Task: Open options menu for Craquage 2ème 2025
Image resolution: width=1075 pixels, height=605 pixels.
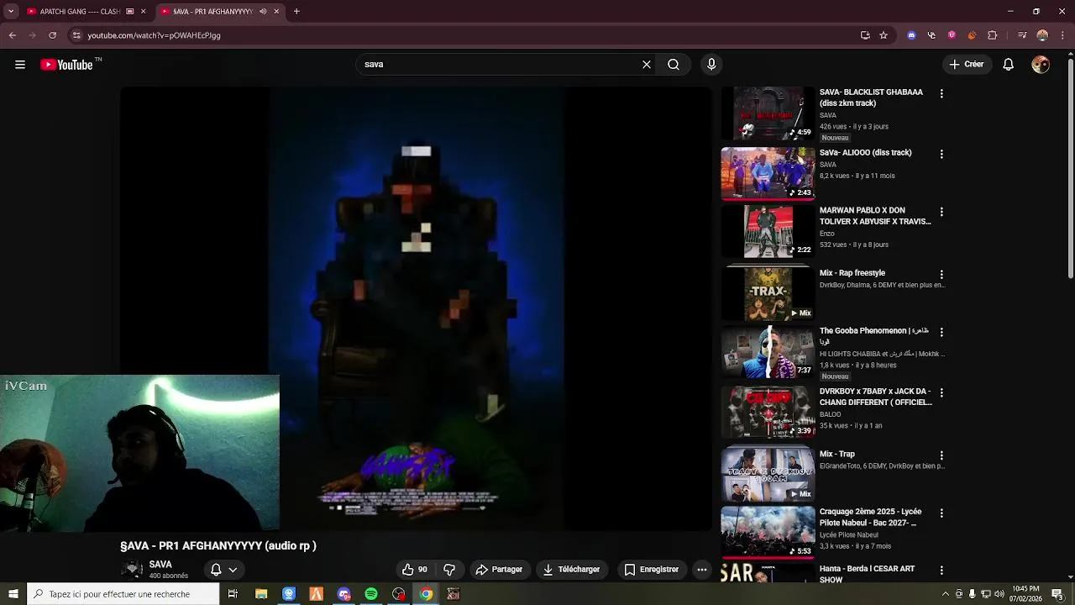Action: (941, 513)
